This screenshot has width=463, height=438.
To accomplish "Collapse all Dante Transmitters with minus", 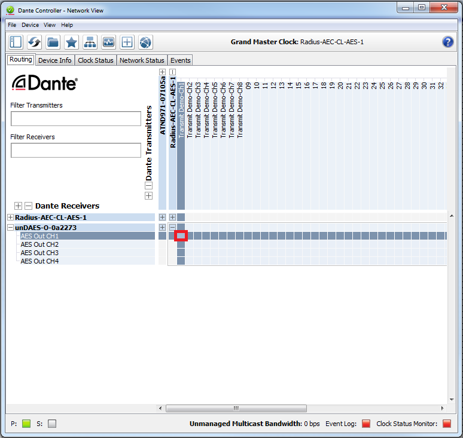I will (x=148, y=186).
